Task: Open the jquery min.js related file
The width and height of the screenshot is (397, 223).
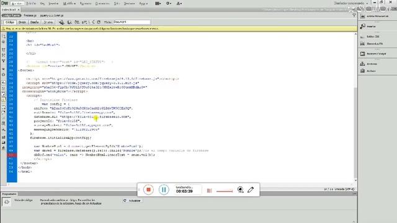Action: coord(51,15)
